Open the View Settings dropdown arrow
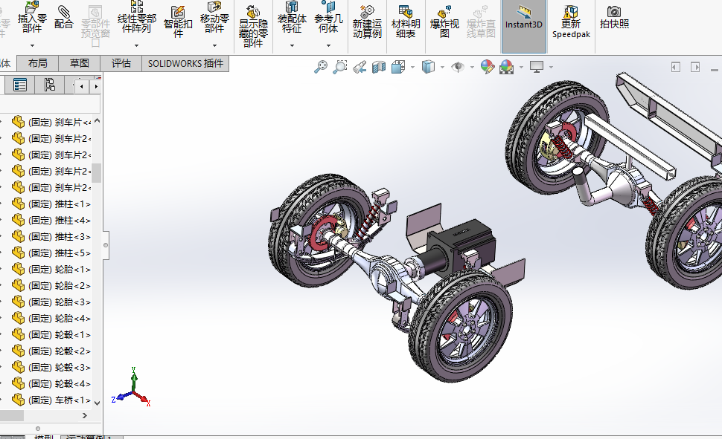722x439 pixels. (x=551, y=68)
